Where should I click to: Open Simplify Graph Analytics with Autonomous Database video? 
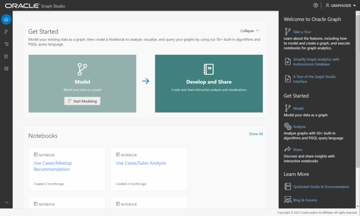[x=316, y=61]
